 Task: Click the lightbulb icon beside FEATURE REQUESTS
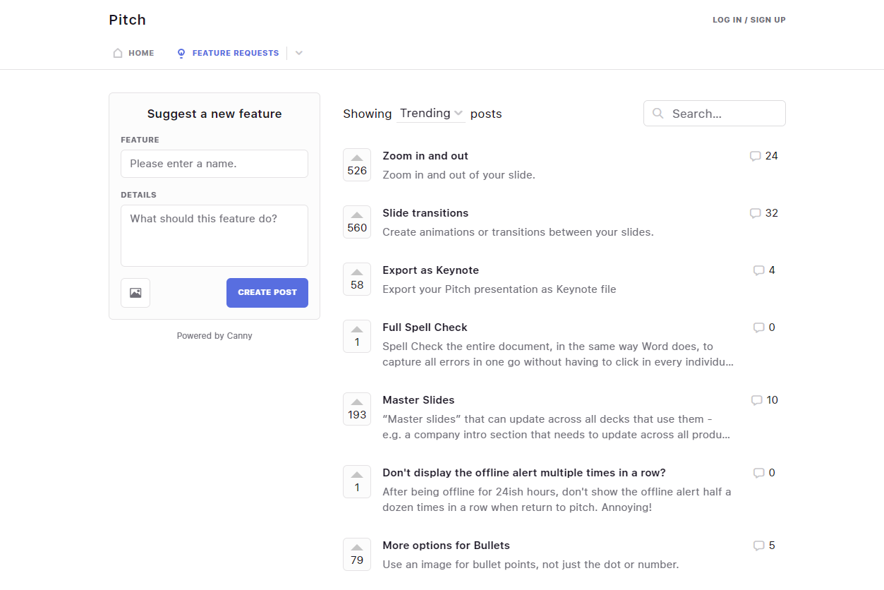pyautogui.click(x=181, y=52)
